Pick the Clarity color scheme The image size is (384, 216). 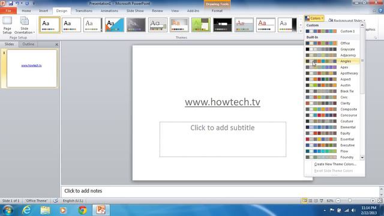pyautogui.click(x=332, y=103)
